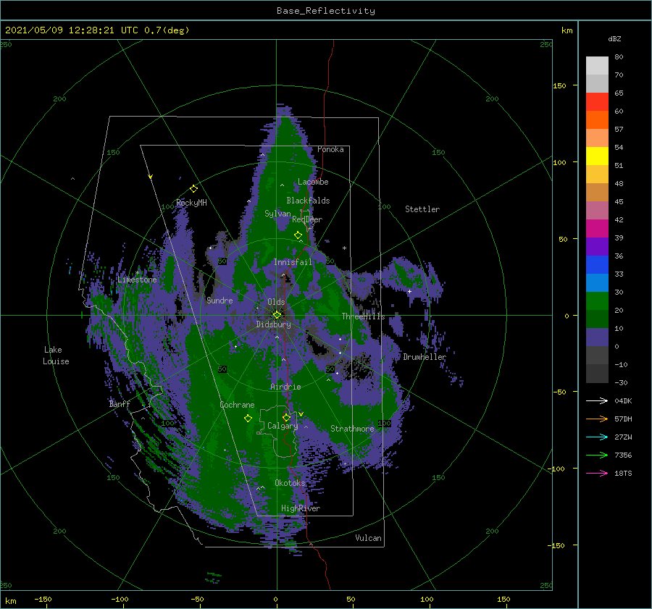Click the 80 value on the dBZ scale
The height and width of the screenshot is (609, 652).
pos(619,57)
